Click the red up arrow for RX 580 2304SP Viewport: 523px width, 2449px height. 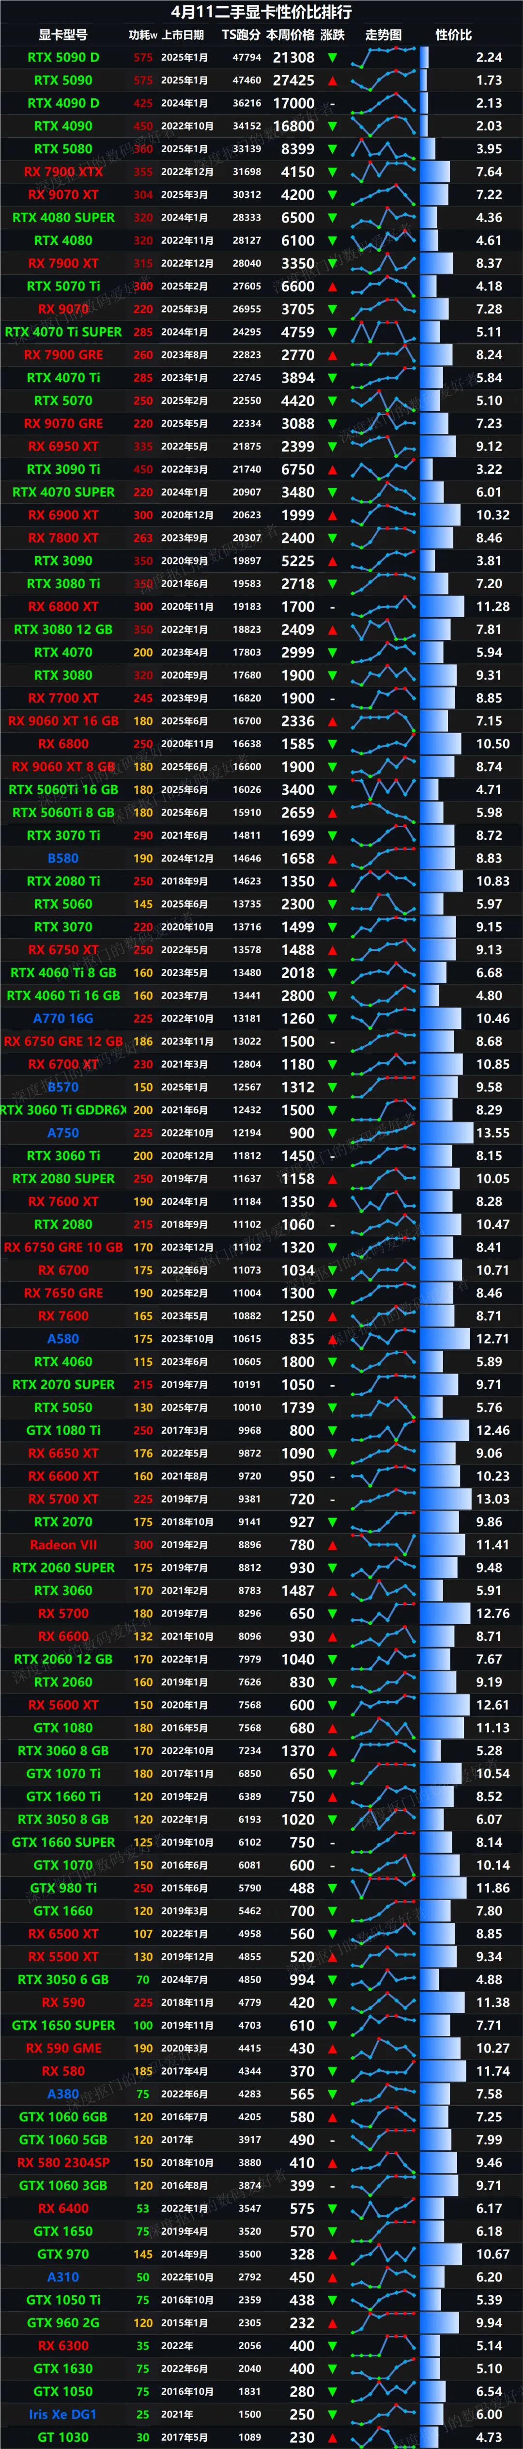tap(332, 2163)
